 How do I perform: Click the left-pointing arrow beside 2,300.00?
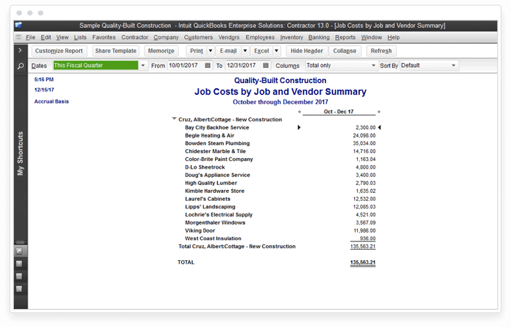click(x=380, y=127)
